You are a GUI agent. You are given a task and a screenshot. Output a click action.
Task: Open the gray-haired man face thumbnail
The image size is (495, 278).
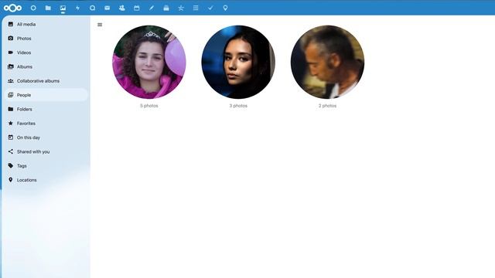pos(327,62)
